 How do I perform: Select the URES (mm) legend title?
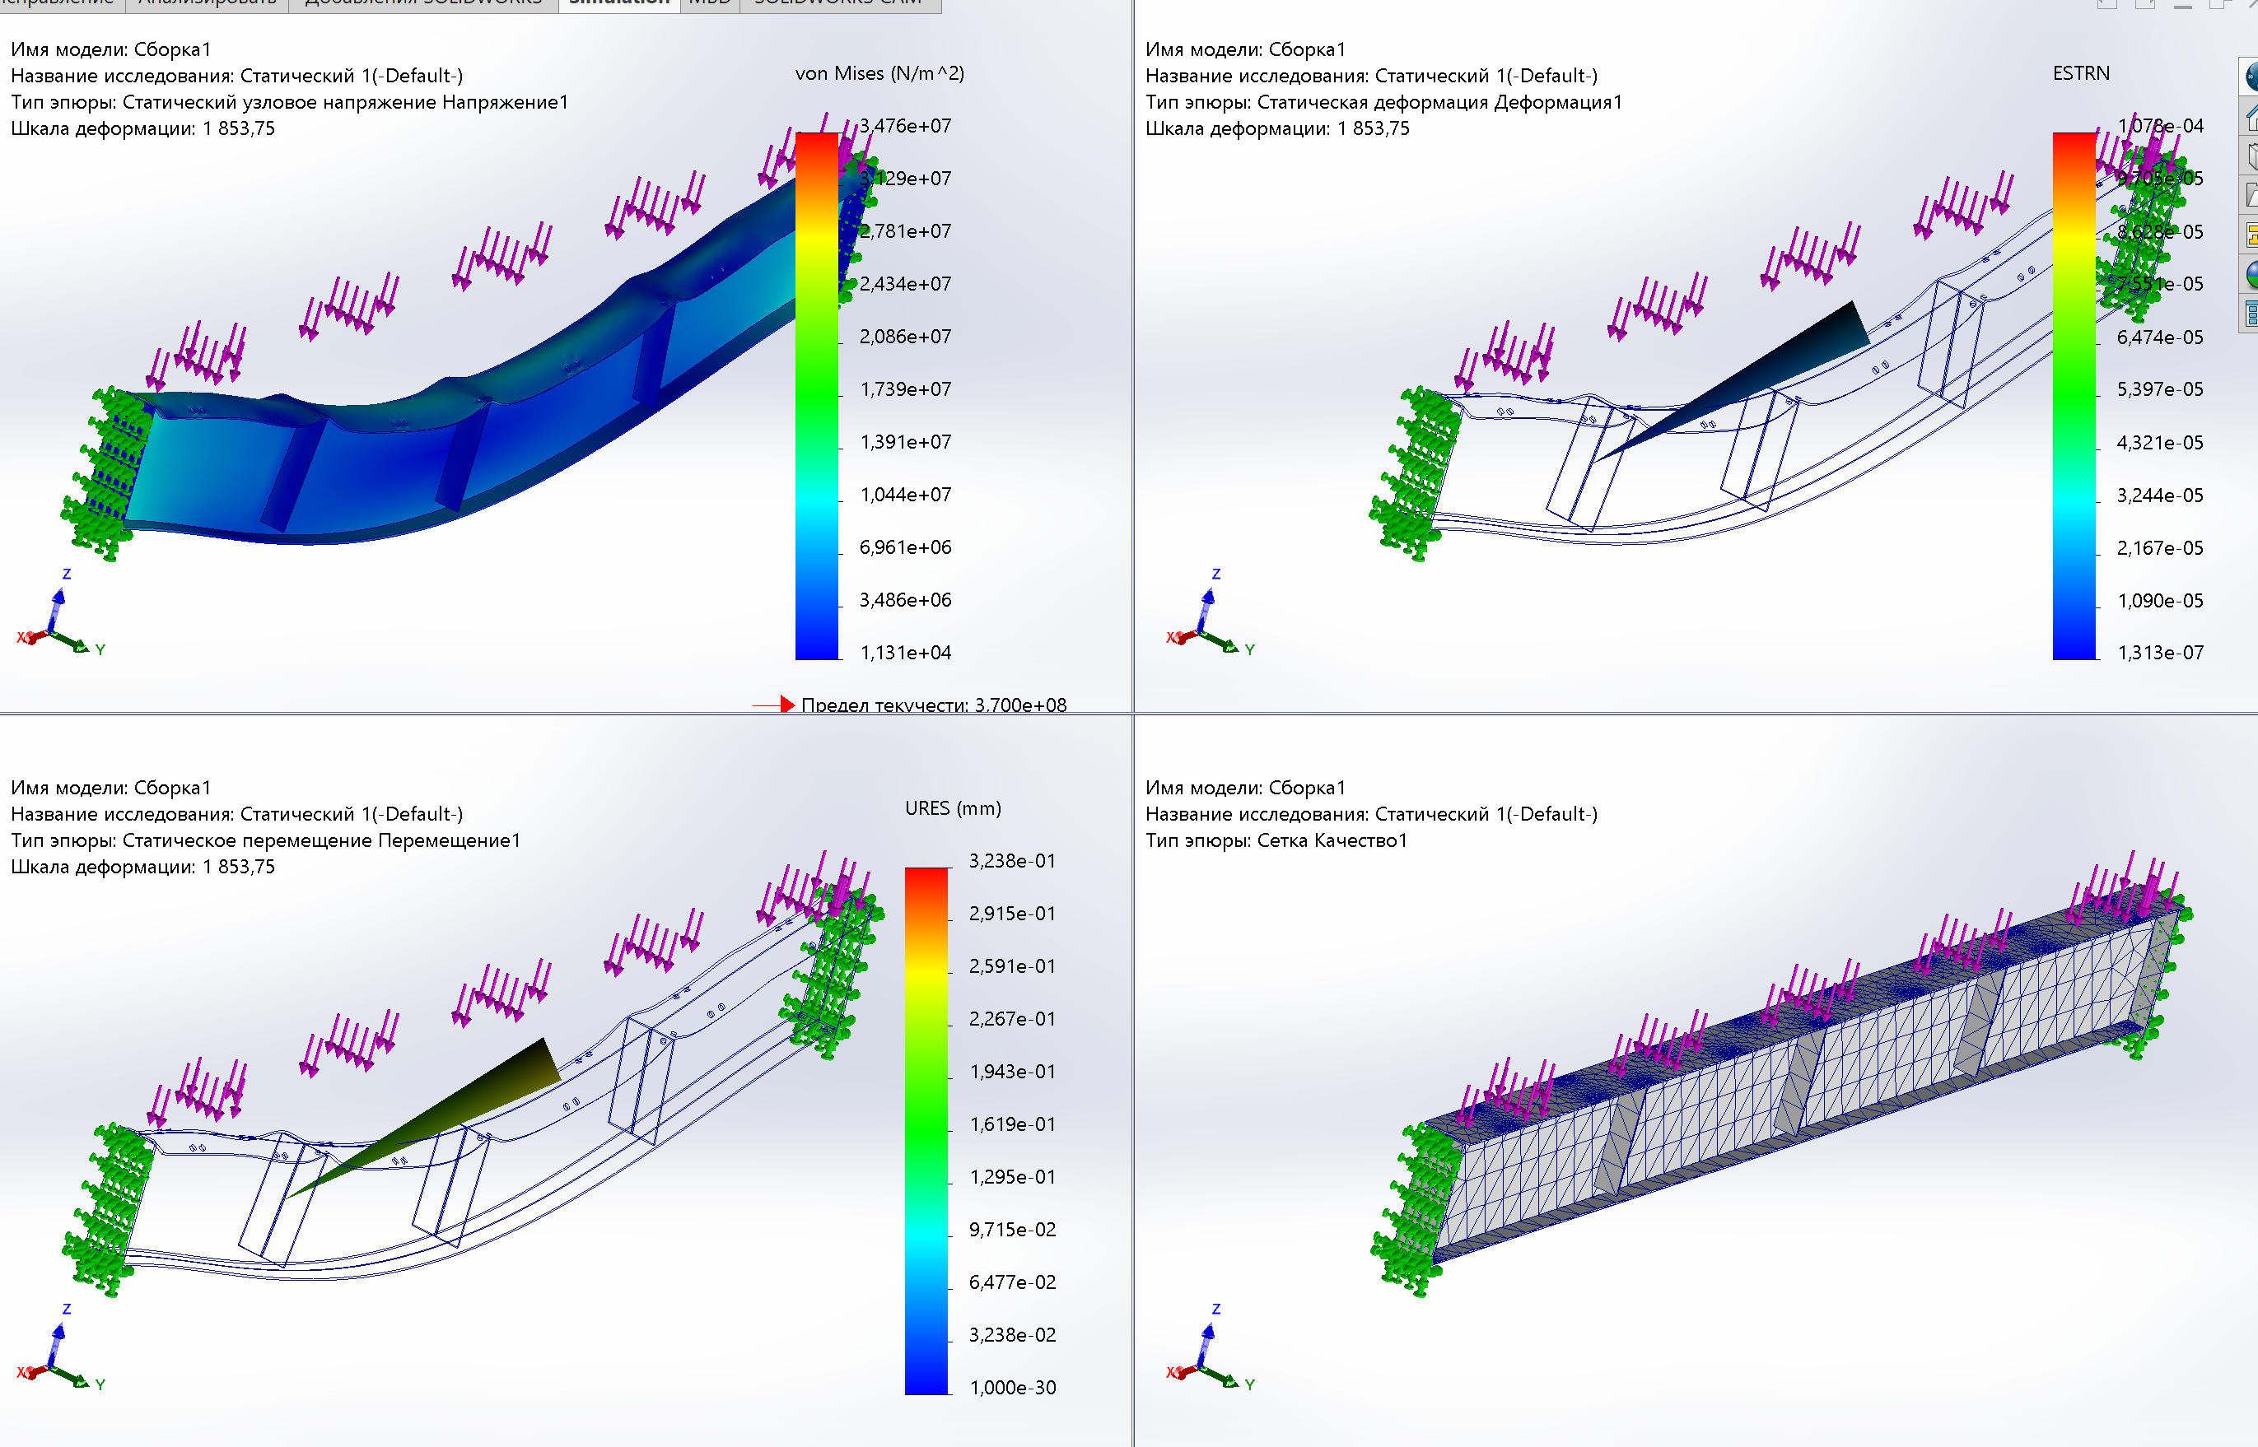coord(952,808)
